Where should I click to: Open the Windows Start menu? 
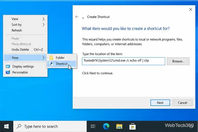click(x=6, y=126)
